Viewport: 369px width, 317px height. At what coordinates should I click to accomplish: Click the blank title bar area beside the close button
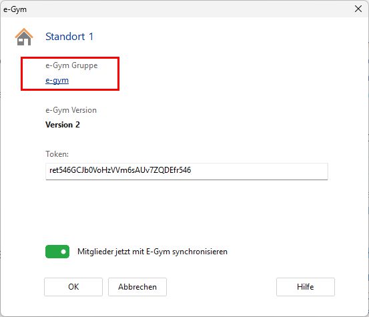188,9
